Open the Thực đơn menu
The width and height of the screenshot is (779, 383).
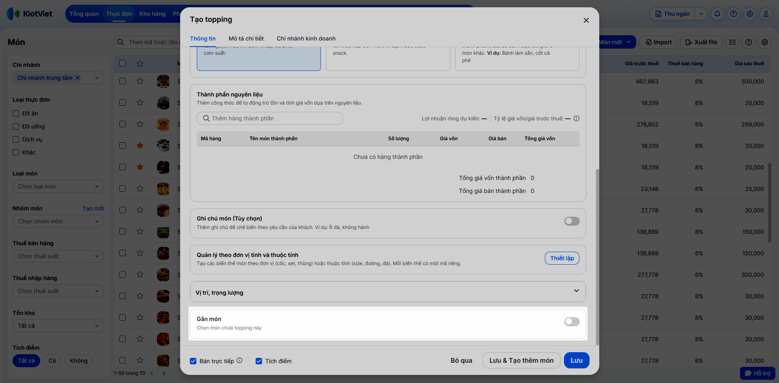(119, 14)
